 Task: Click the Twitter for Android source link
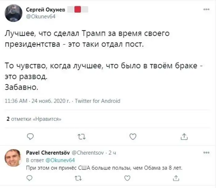[98, 101]
